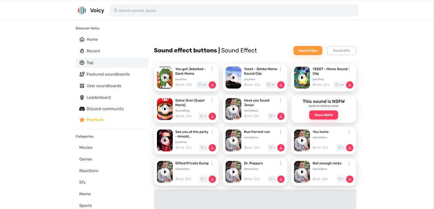Click the search sounds input field
The width and height of the screenshot is (434, 209).
[234, 11]
